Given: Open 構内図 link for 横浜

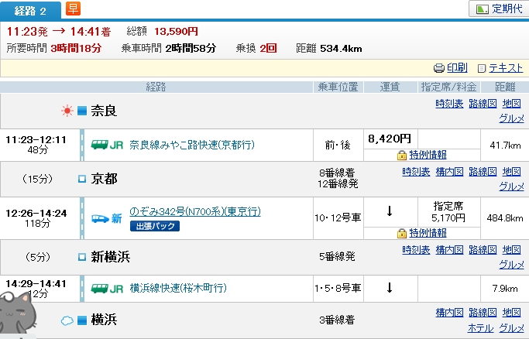Looking at the screenshot, I should 449,313.
